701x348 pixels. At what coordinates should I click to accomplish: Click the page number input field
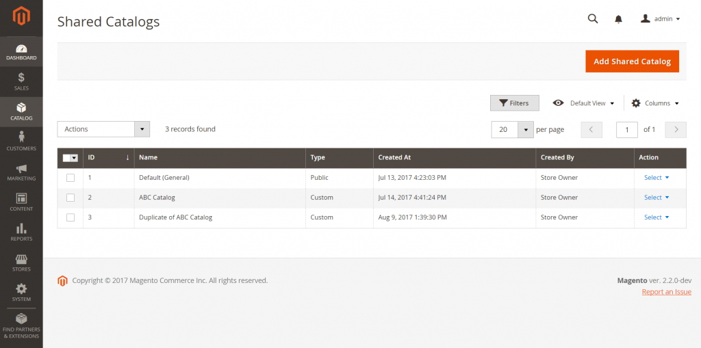[x=626, y=129]
